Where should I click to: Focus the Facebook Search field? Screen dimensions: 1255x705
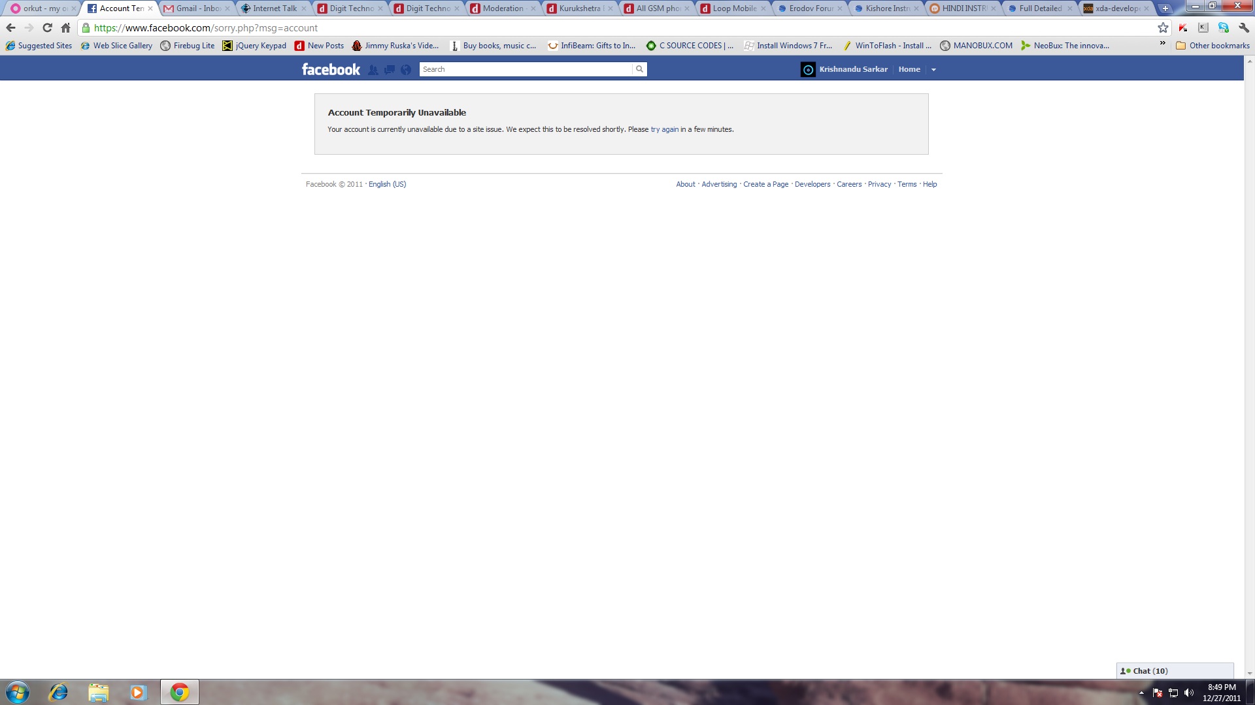pos(526,69)
